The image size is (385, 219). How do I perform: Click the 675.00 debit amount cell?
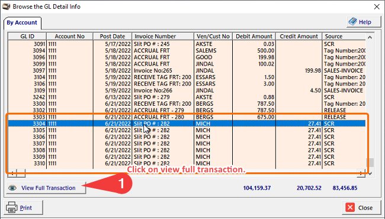click(x=254, y=117)
